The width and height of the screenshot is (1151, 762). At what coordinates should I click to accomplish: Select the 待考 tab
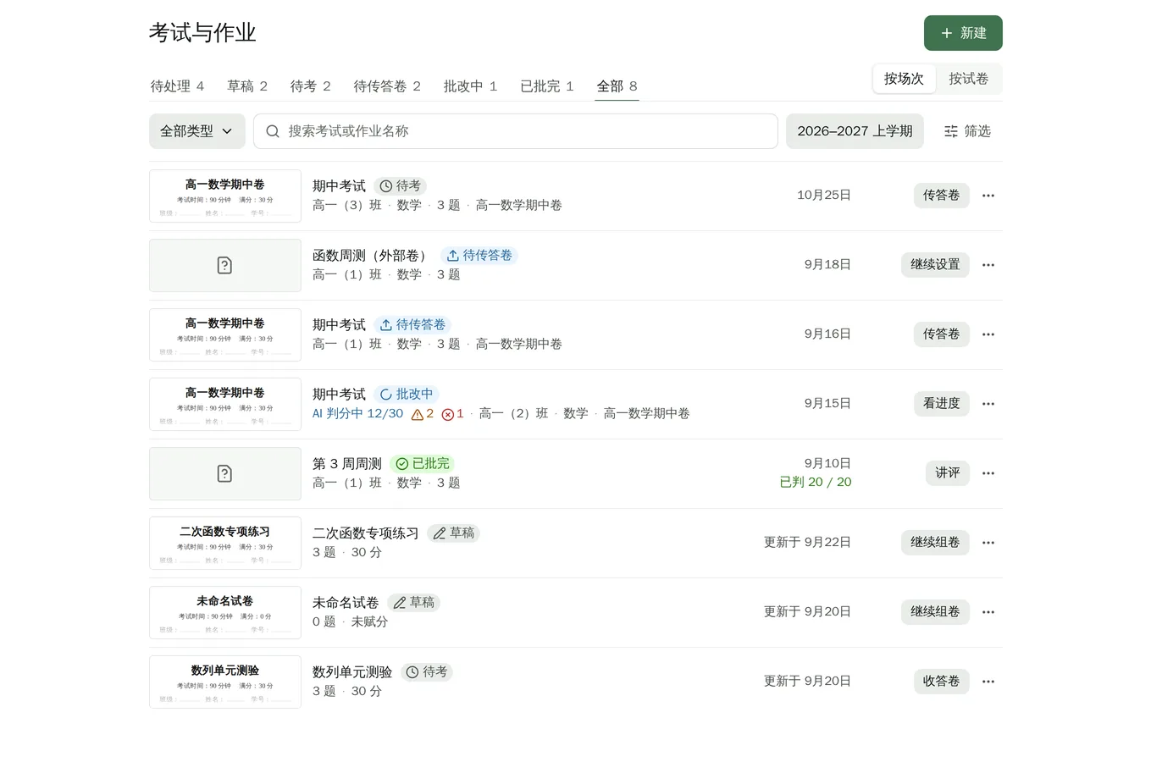310,86
